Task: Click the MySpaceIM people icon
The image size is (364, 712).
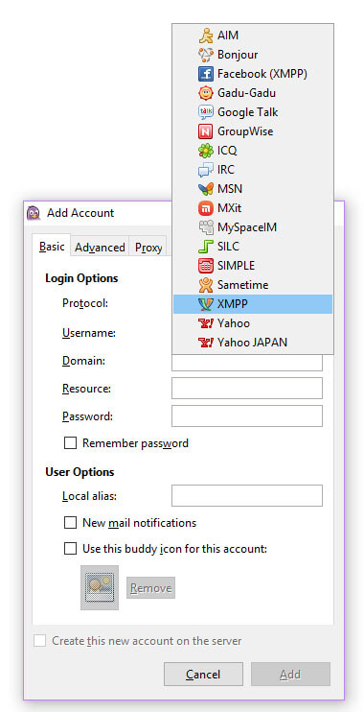Action: click(205, 227)
